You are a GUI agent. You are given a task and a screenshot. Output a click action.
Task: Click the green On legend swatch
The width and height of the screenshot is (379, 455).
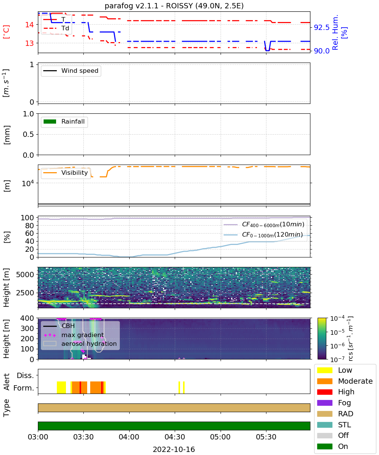325,446
